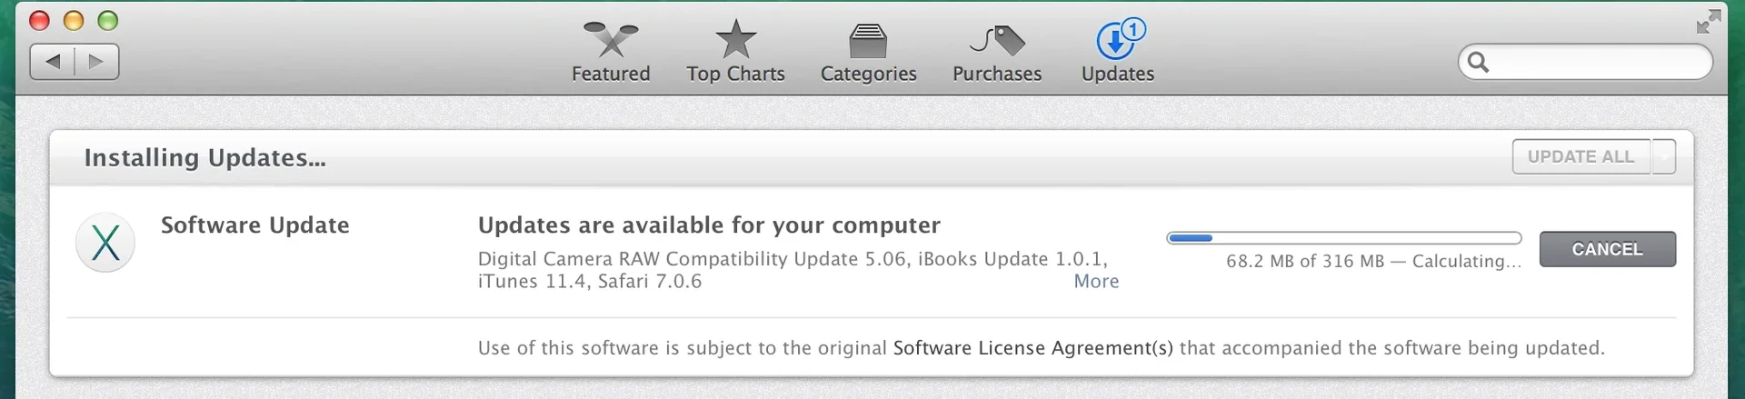Image resolution: width=1745 pixels, height=399 pixels.
Task: Go to Top Charts star icon
Action: [x=735, y=40]
